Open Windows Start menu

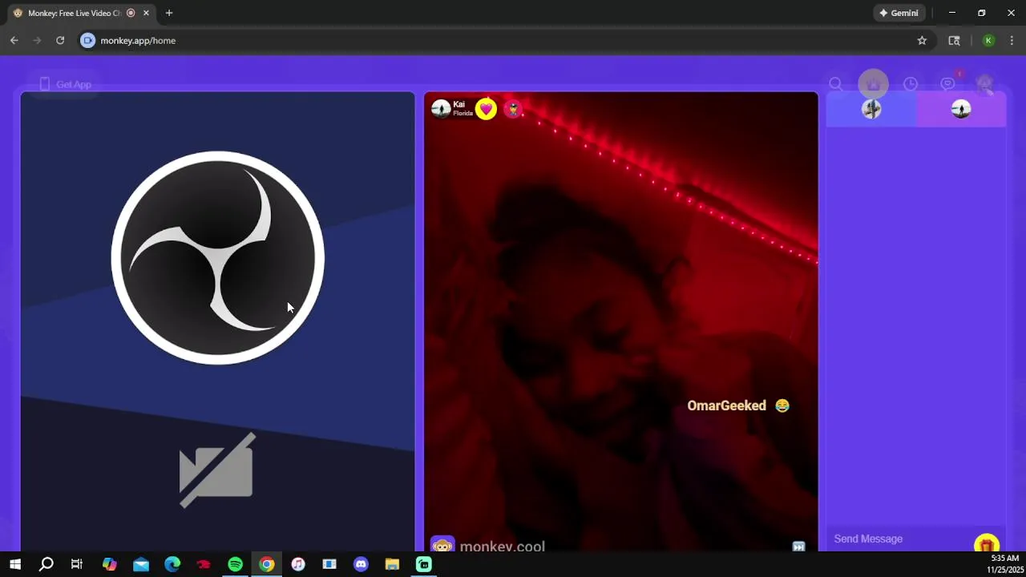pos(14,564)
